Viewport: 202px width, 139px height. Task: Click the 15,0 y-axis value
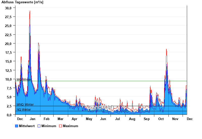pos(8,61)
